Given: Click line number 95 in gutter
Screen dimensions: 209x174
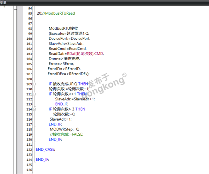Looking at the screenshot, I should tap(29, 13).
